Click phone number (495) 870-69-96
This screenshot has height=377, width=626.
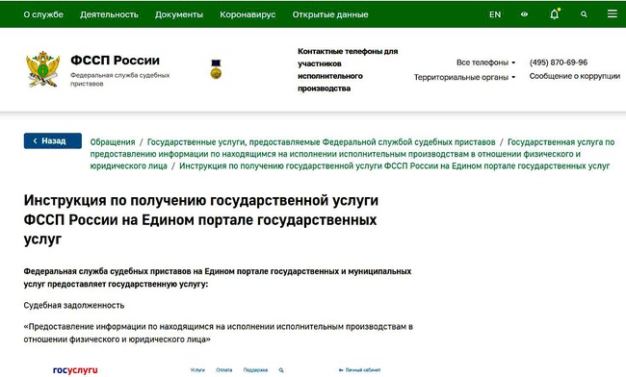[559, 63]
